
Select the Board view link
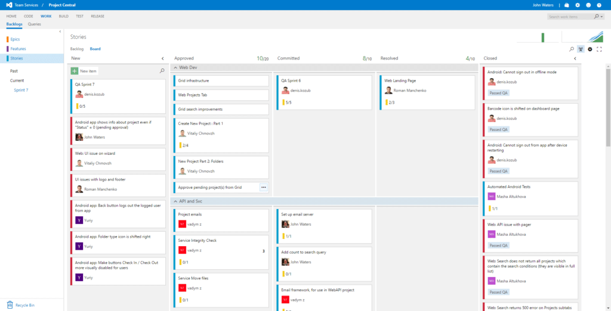[95, 49]
